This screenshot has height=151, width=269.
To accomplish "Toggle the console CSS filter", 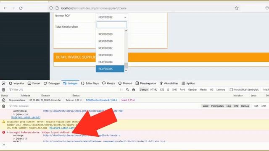I will click(256, 106).
